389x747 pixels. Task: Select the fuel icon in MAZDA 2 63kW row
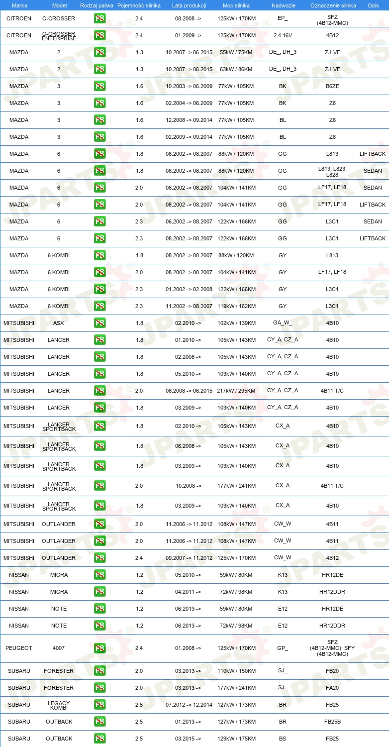click(99, 69)
